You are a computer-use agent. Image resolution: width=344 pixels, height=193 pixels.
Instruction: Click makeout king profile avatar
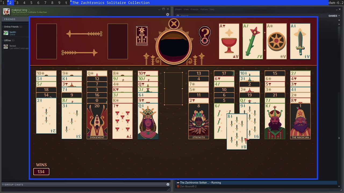click(x=6, y=12)
